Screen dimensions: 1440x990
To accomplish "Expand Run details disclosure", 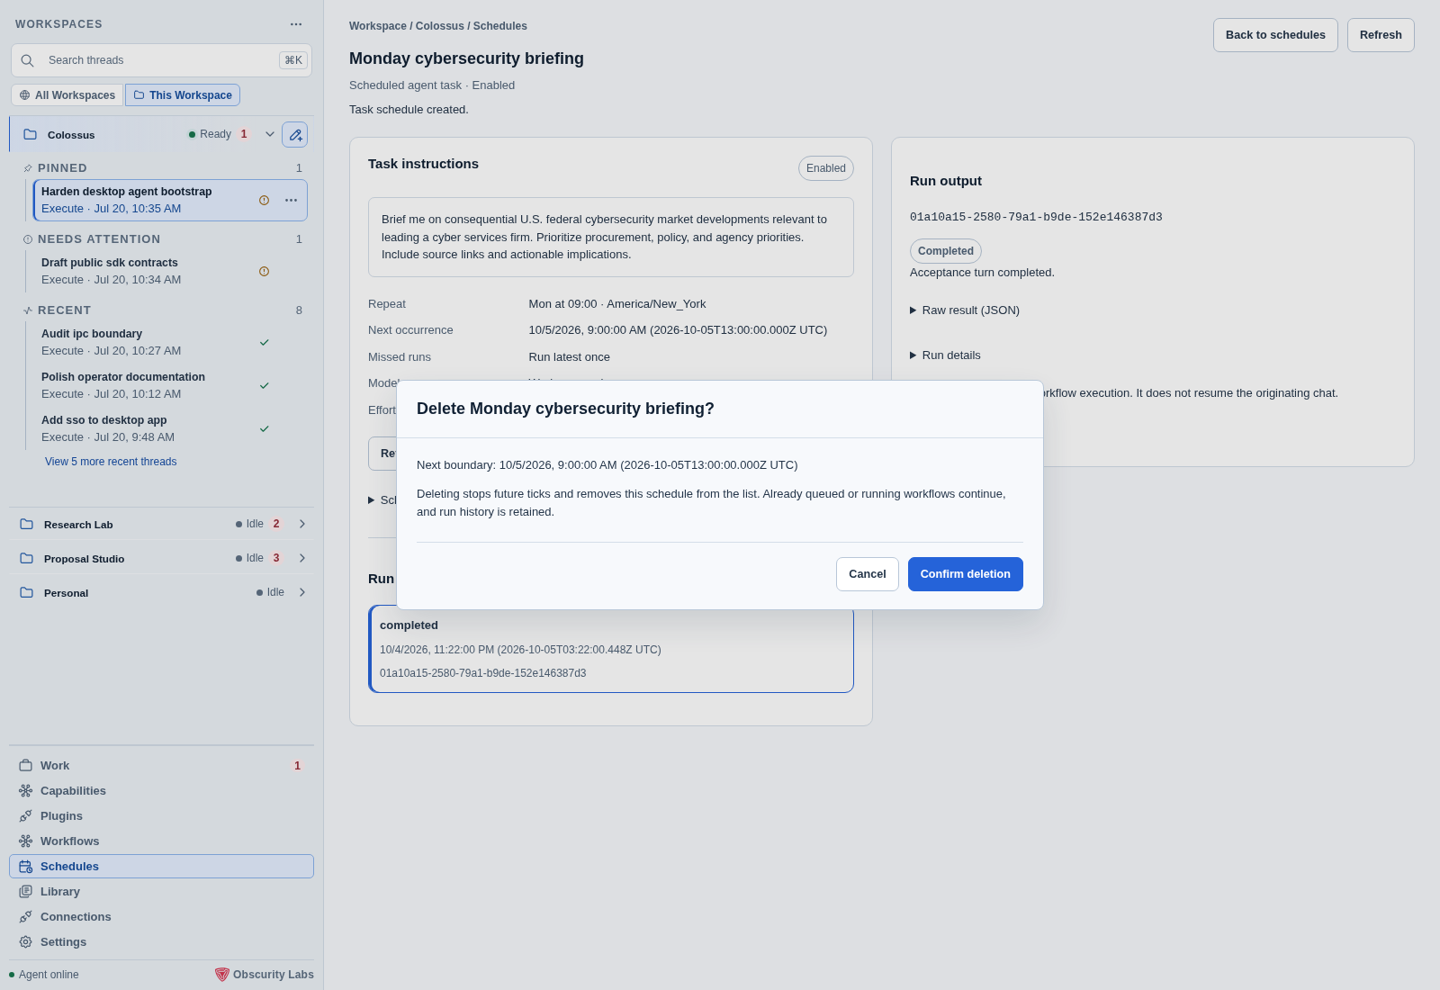I will click(945, 355).
